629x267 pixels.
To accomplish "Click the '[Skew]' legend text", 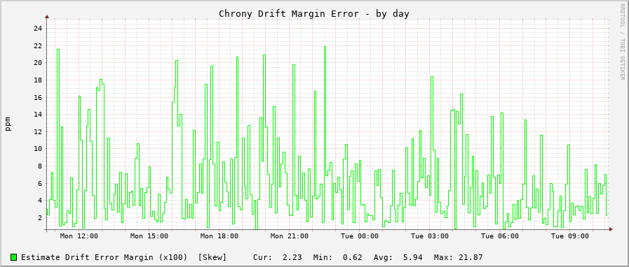I will [212, 257].
